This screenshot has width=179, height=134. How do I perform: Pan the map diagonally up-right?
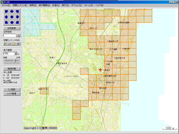17,11
